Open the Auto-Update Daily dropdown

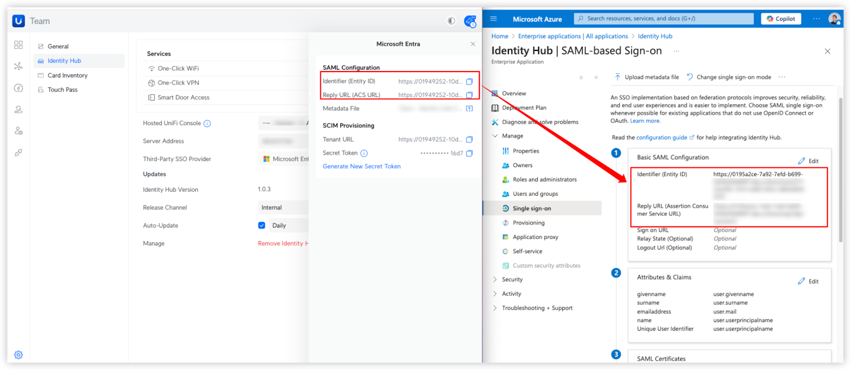tap(289, 226)
